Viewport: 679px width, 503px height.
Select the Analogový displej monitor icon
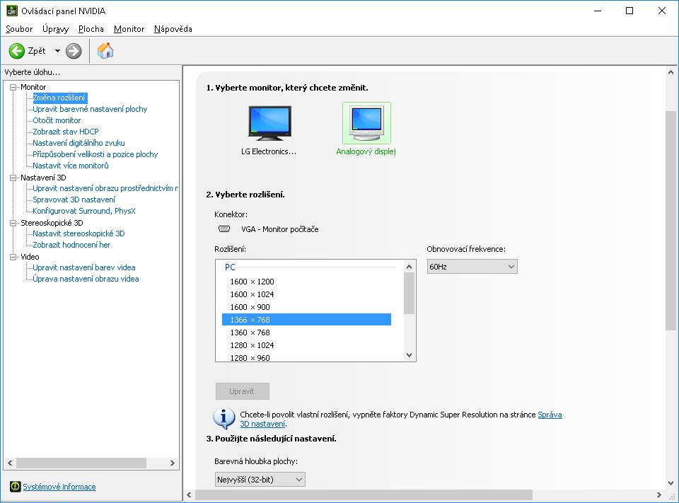point(366,123)
